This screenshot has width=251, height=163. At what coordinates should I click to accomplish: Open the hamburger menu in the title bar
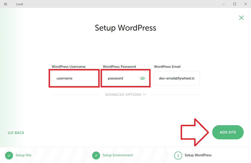pos(6,4)
